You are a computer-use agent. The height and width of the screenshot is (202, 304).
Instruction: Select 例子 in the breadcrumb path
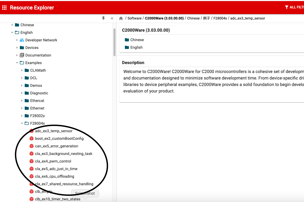tap(207, 18)
